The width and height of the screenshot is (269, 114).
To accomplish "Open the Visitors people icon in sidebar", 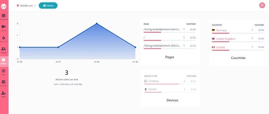I will pyautogui.click(x=3, y=49).
